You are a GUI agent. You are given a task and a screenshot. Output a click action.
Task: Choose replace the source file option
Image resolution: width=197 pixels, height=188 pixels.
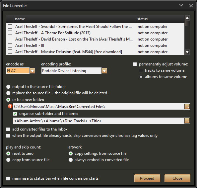click(8, 93)
